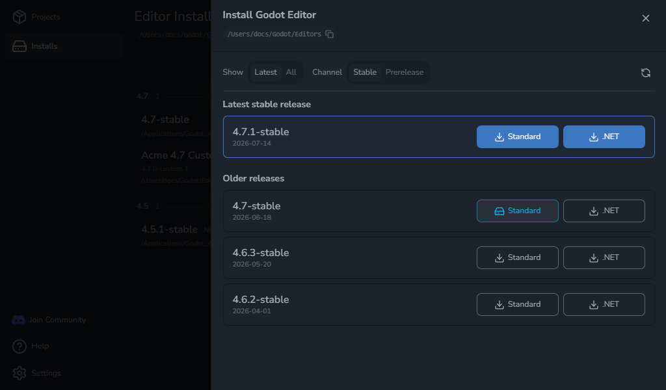Select the Prerelease channel
Screen dimensions: 666x390
pos(405,72)
